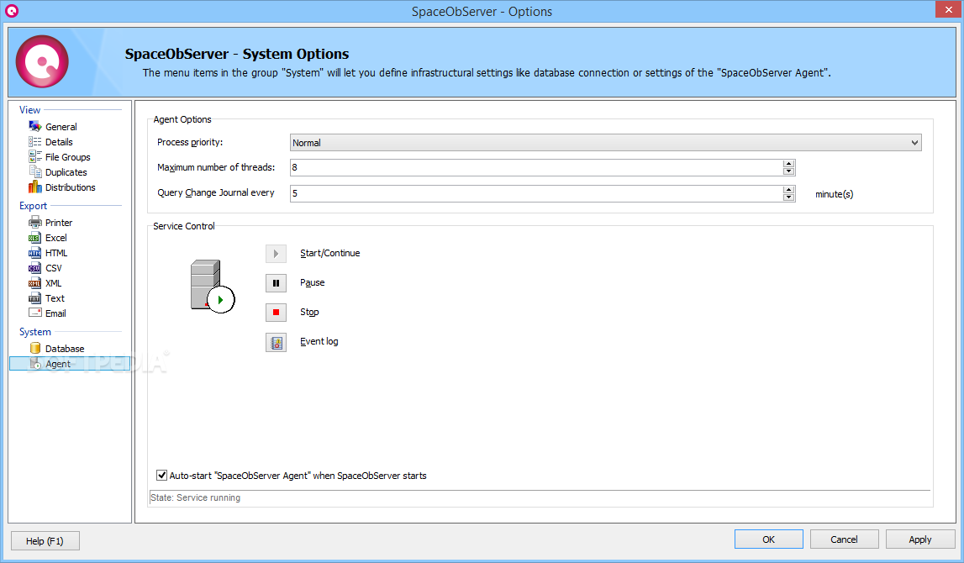Select the XML export icon
The width and height of the screenshot is (964, 563).
[x=35, y=282]
